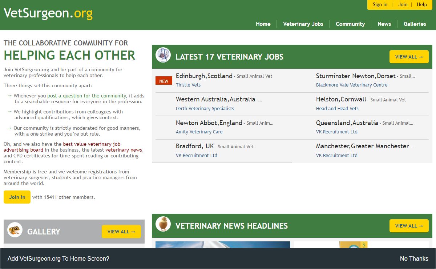The image size is (436, 269).
Task: Click the 'Helping Each Other' headline
Action: 69,55
